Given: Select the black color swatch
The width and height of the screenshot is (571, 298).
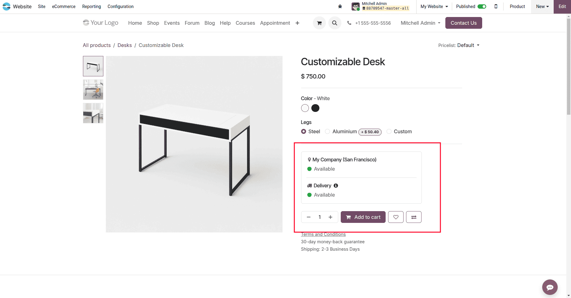Looking at the screenshot, I should coord(315,108).
